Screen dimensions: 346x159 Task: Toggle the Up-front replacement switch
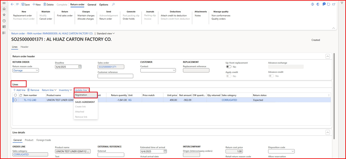pos(229,66)
